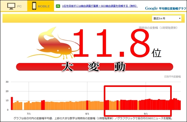This screenshot has height=122, width=187.
Task: Switch to the PC tab
Action: tap(14, 6)
